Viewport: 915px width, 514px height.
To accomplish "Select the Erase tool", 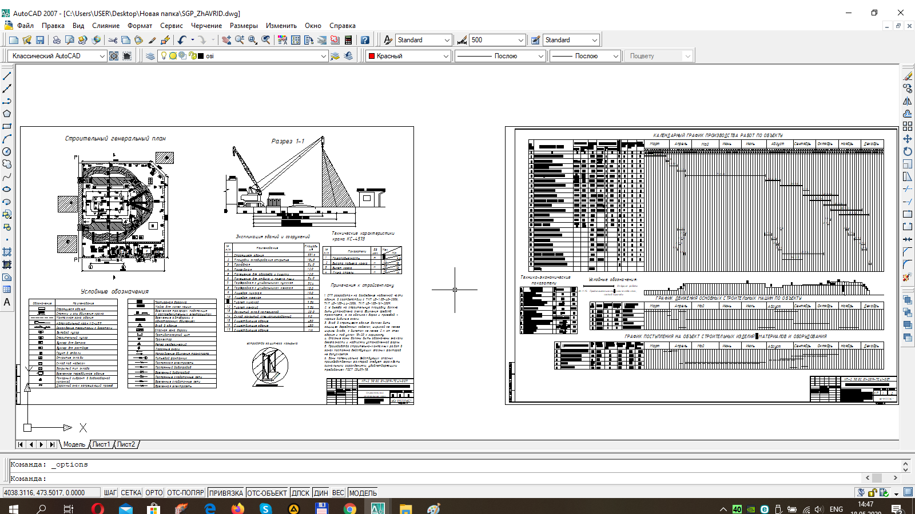I will 908,76.
